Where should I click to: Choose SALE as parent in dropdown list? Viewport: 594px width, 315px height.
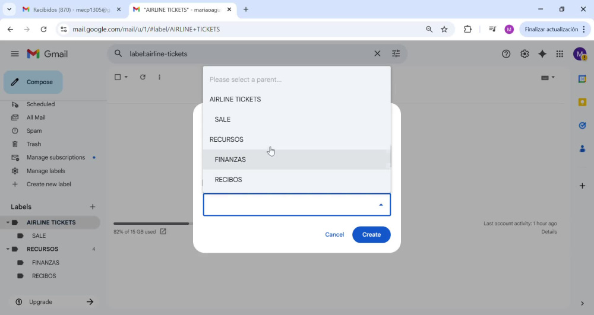coord(296,119)
